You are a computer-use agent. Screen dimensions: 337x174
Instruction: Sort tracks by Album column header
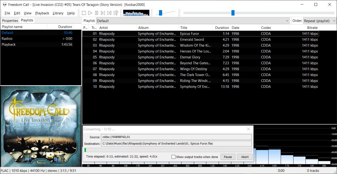158,28
